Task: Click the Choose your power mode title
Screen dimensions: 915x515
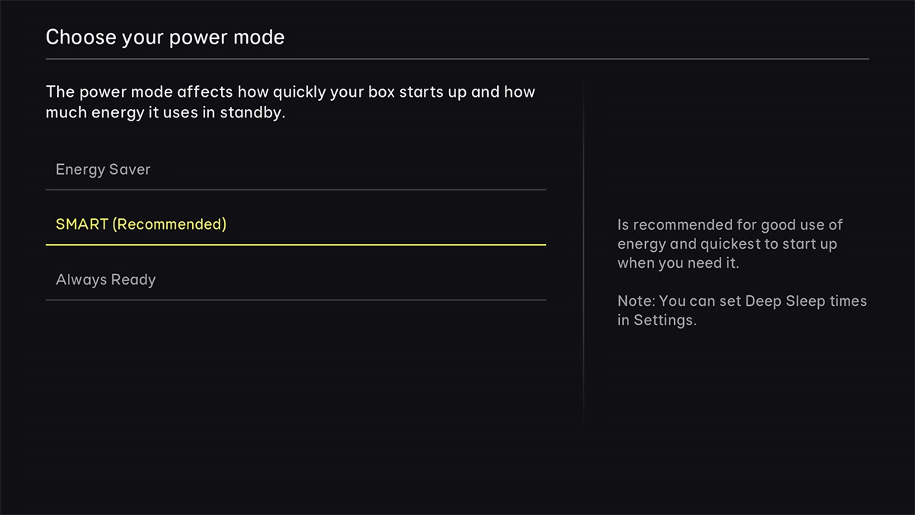Action: tap(165, 37)
